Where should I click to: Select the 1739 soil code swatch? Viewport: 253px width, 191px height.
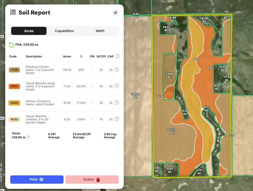pyautogui.click(x=14, y=70)
